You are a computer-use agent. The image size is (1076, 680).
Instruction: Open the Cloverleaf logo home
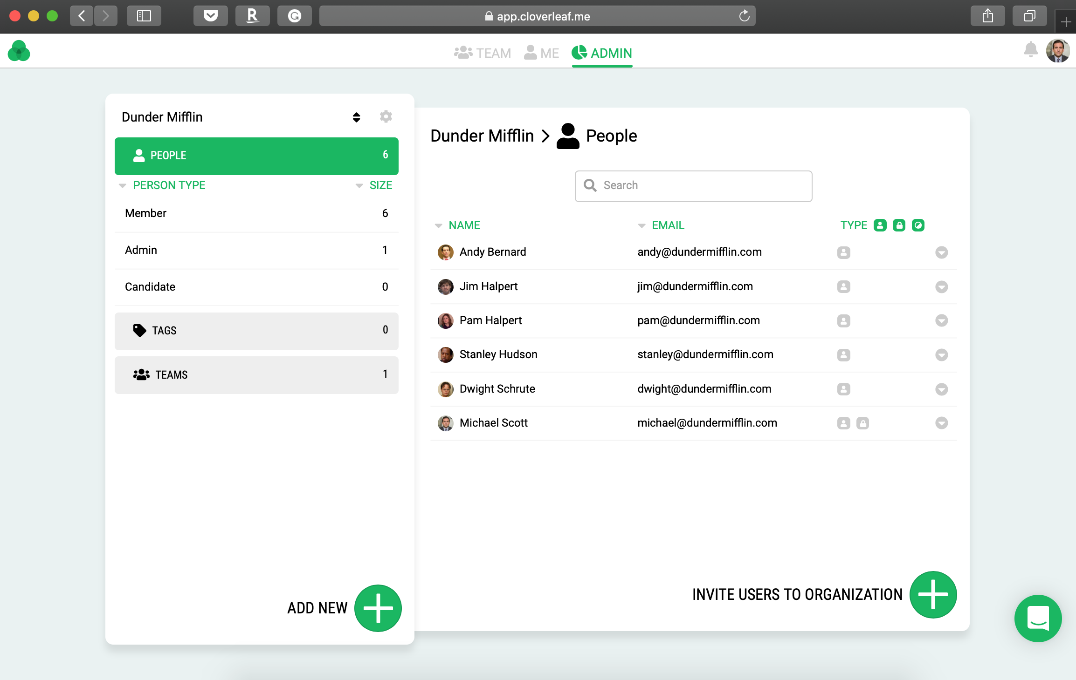tap(19, 51)
